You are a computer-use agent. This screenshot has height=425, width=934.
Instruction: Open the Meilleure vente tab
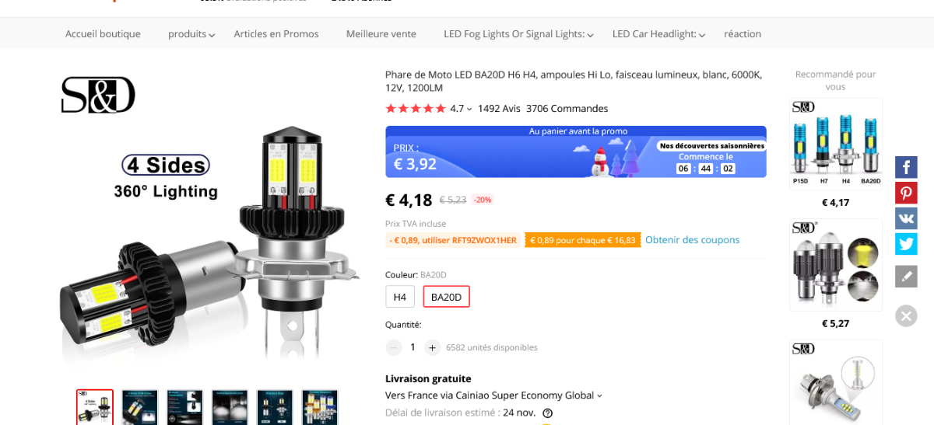tap(381, 34)
